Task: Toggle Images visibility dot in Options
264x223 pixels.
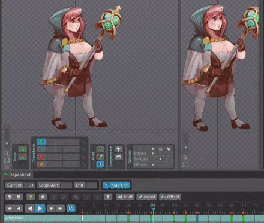Action: (x=160, y=159)
